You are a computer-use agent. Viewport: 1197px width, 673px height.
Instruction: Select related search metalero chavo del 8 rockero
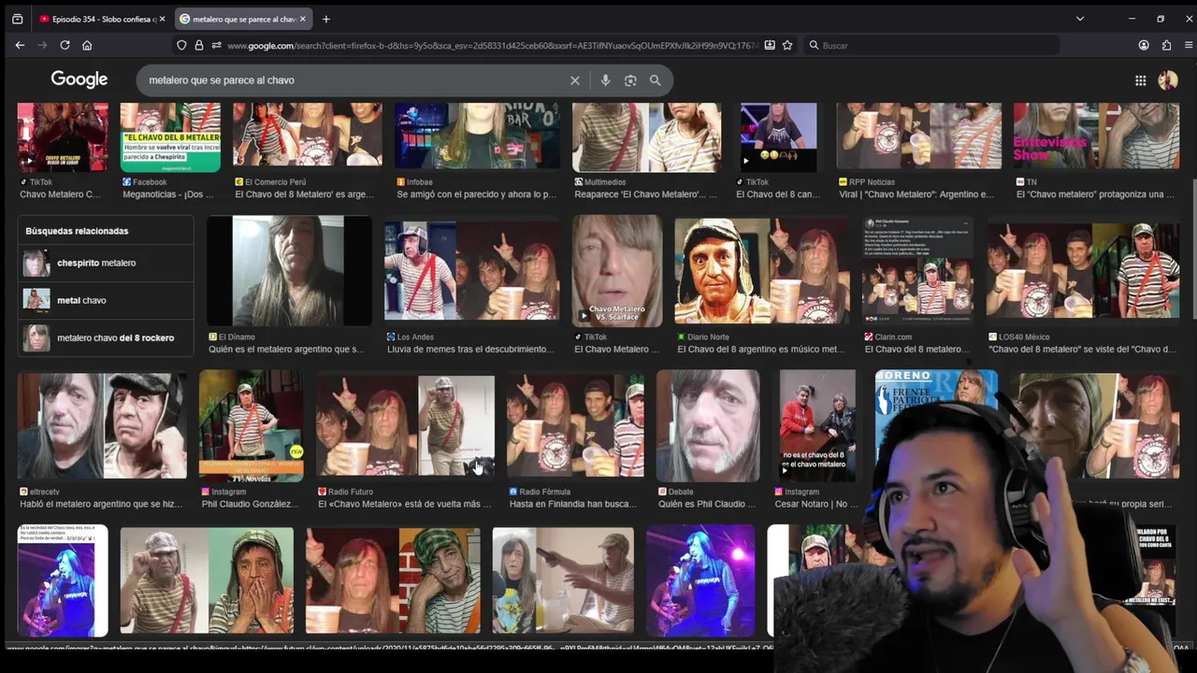pyautogui.click(x=106, y=337)
